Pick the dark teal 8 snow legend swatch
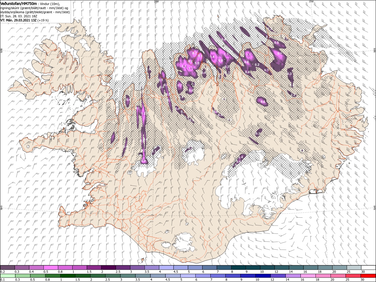 pyautogui.click(x=238, y=268)
